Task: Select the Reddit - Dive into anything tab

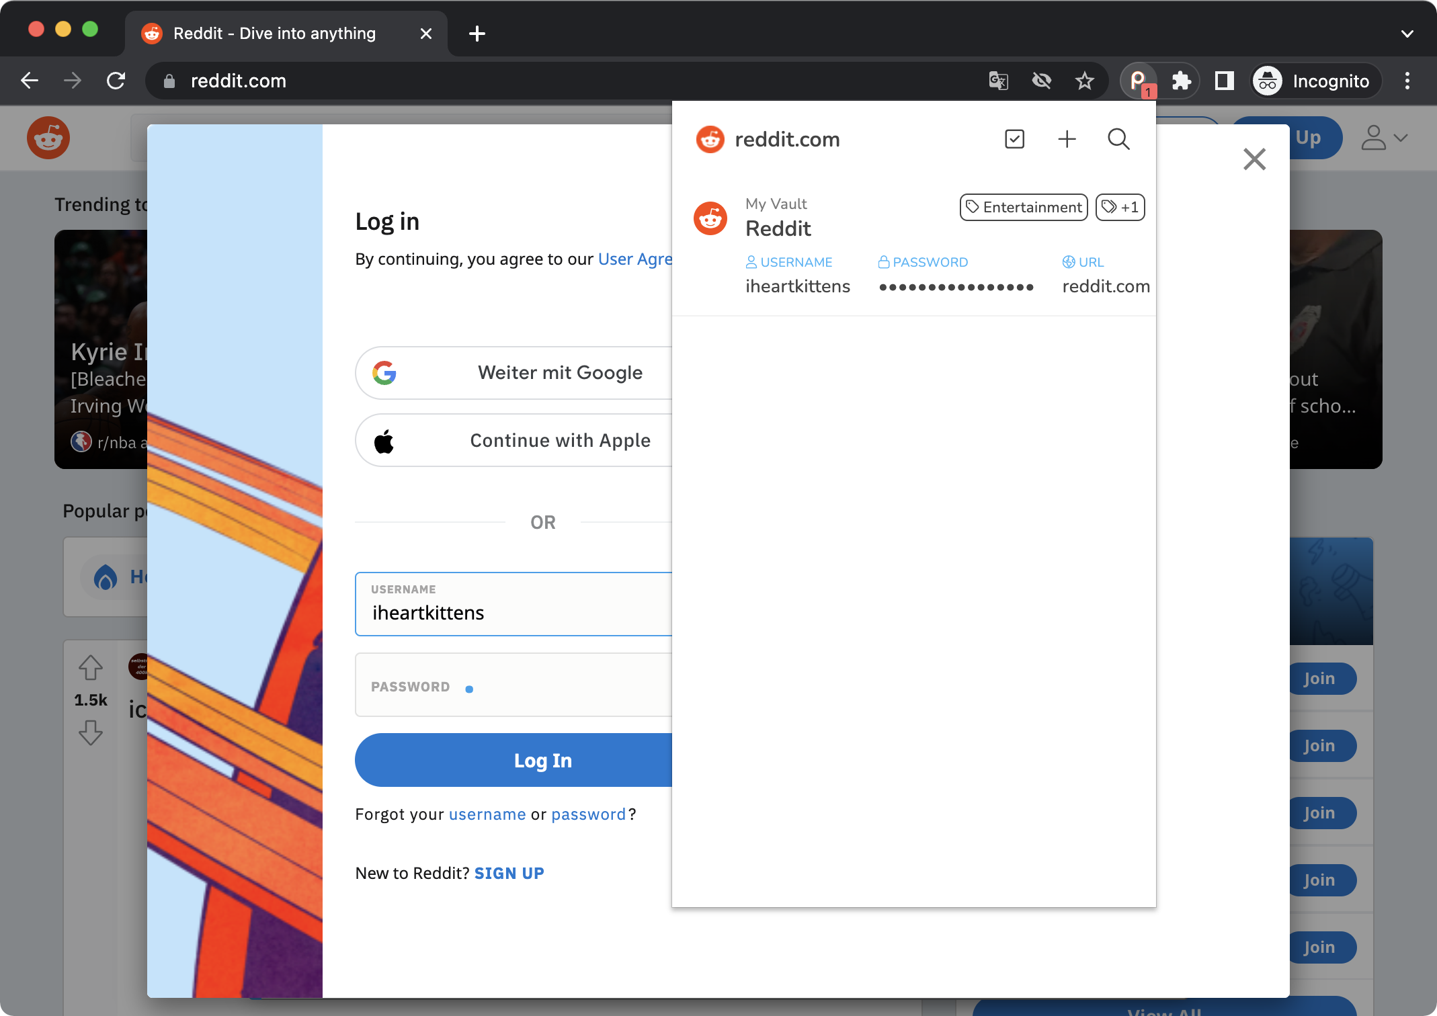Action: point(286,34)
